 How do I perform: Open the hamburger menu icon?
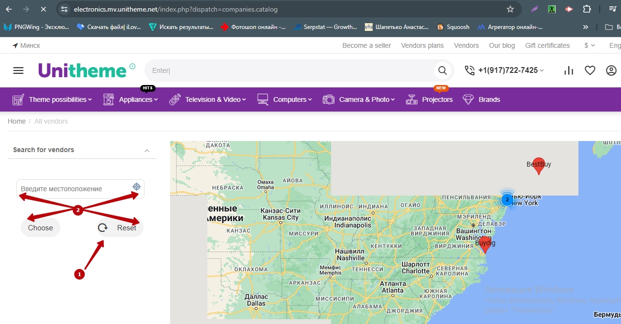coord(18,70)
